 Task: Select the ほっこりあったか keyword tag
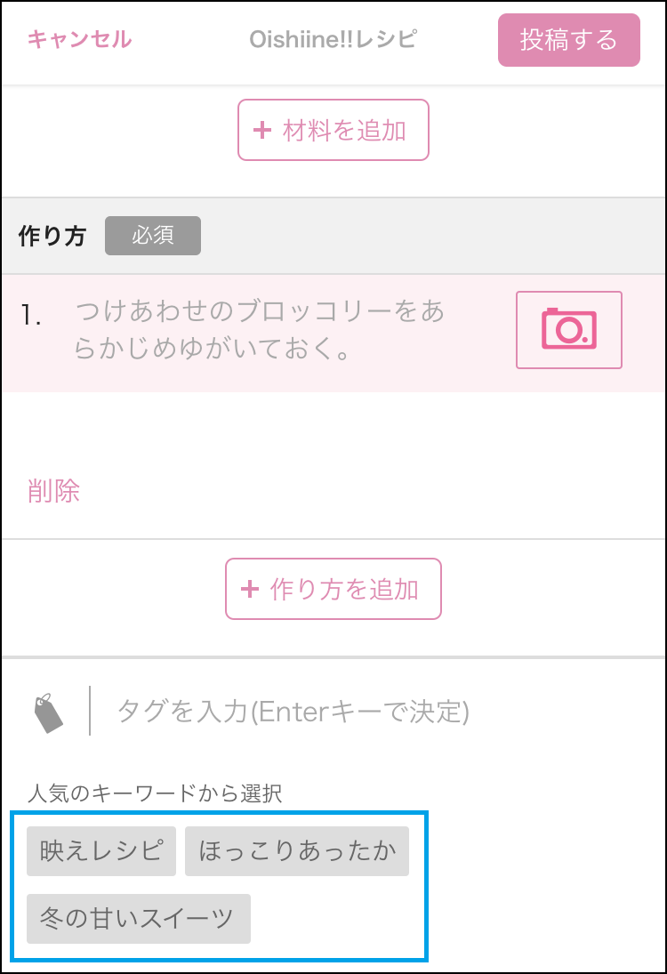click(297, 851)
